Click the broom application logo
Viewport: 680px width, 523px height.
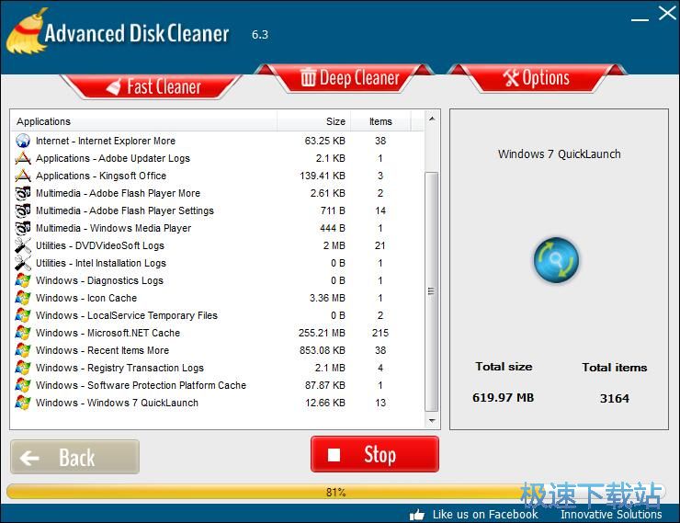(26, 31)
